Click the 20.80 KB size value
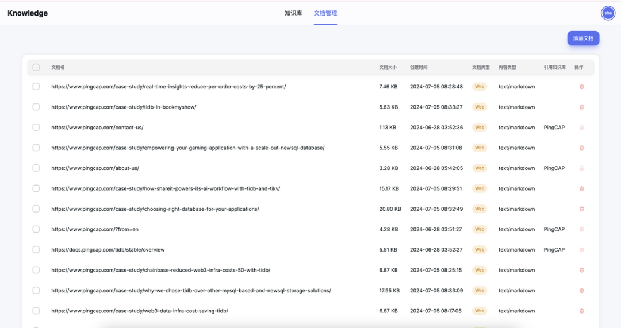Viewport: 621px width, 328px height. tap(390, 209)
